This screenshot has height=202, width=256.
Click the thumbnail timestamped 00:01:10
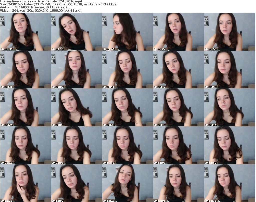[77, 32]
